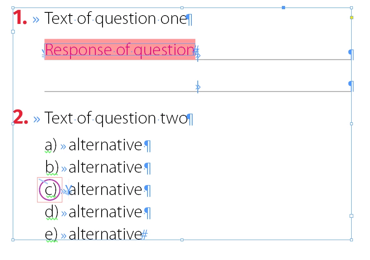Select the top-left frame handle
This screenshot has width=370, height=260.
point(13,8)
